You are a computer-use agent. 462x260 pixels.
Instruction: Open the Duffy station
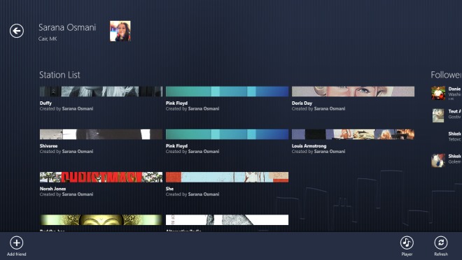click(x=101, y=92)
